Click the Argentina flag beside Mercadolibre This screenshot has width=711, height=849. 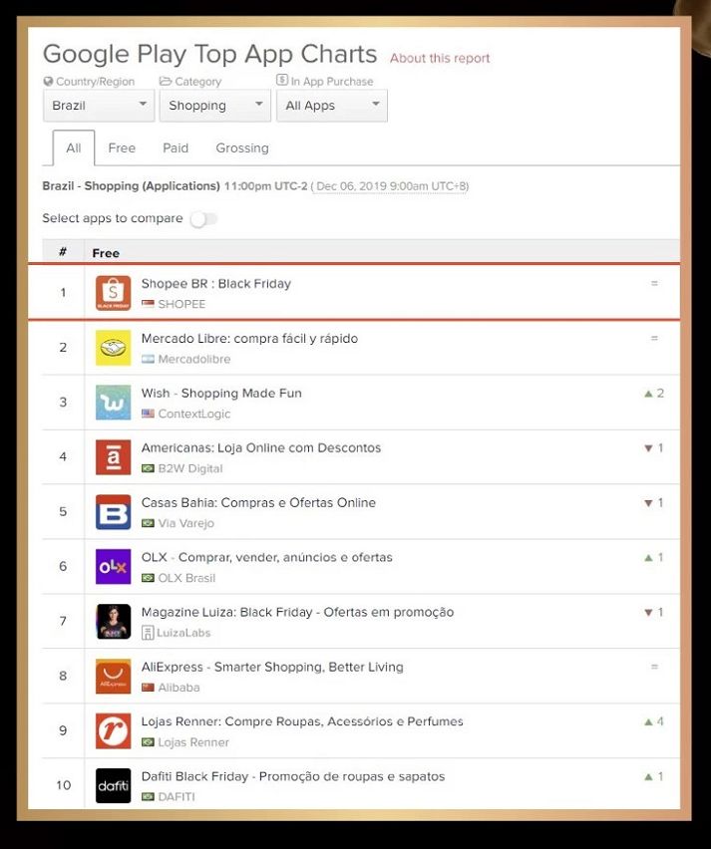point(148,359)
